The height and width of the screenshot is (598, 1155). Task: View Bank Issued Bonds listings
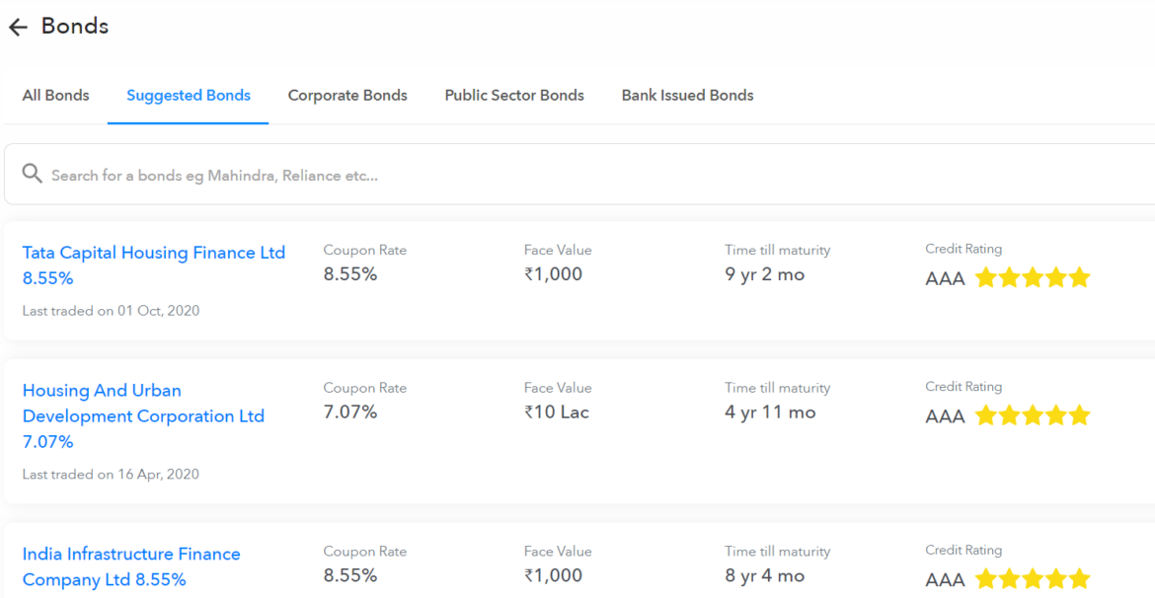click(687, 95)
